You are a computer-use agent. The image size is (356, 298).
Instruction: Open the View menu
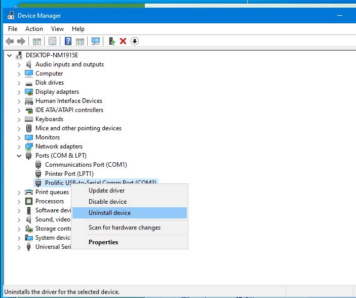(57, 29)
